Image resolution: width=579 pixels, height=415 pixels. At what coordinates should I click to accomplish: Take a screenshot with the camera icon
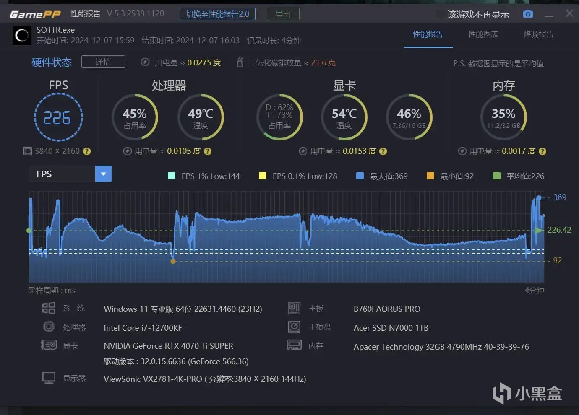(x=528, y=14)
